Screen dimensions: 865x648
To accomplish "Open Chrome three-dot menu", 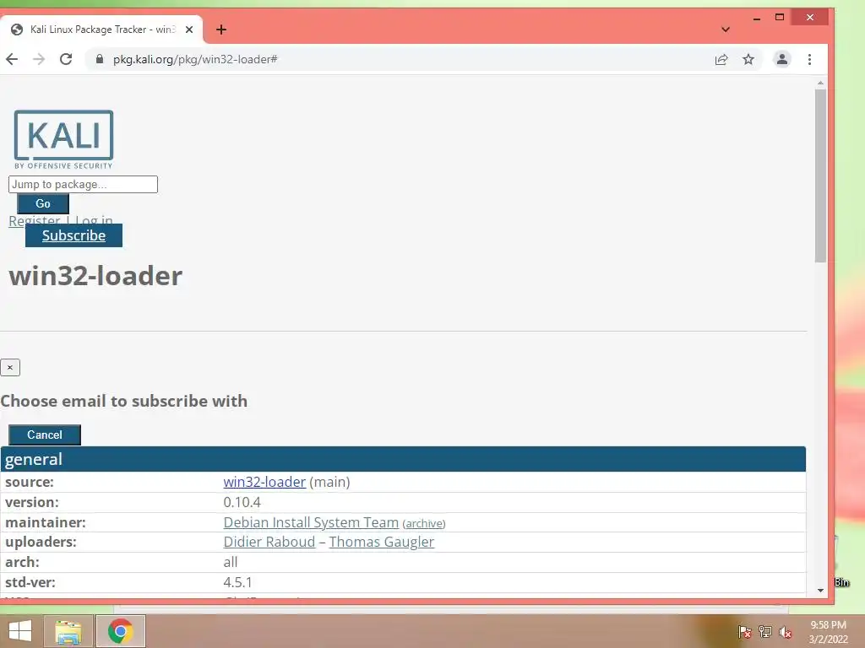I will (x=809, y=59).
